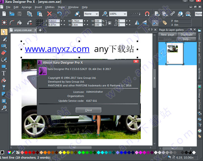Click the W width input field

pos(77,21)
